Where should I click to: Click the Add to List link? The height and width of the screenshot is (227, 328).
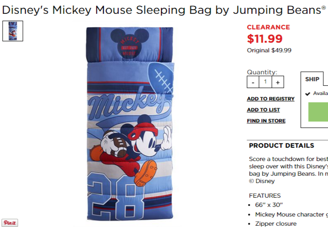263,110
